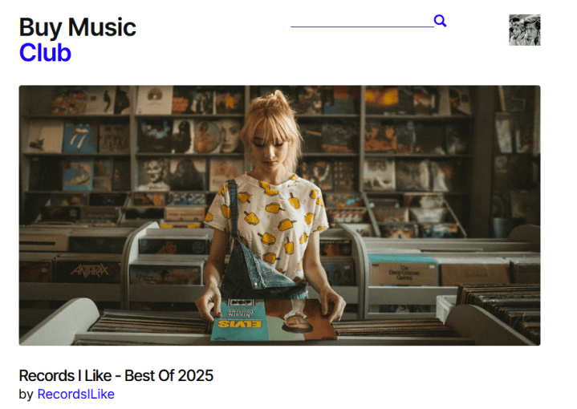Select the Records I Like - Best Of 2025 title
Screen dimensions: 577x409
[116, 375]
